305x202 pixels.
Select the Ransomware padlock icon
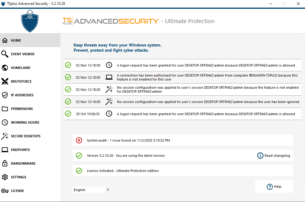[5, 163]
